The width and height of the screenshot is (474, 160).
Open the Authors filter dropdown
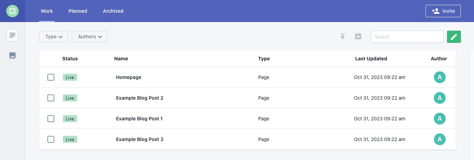pyautogui.click(x=90, y=37)
